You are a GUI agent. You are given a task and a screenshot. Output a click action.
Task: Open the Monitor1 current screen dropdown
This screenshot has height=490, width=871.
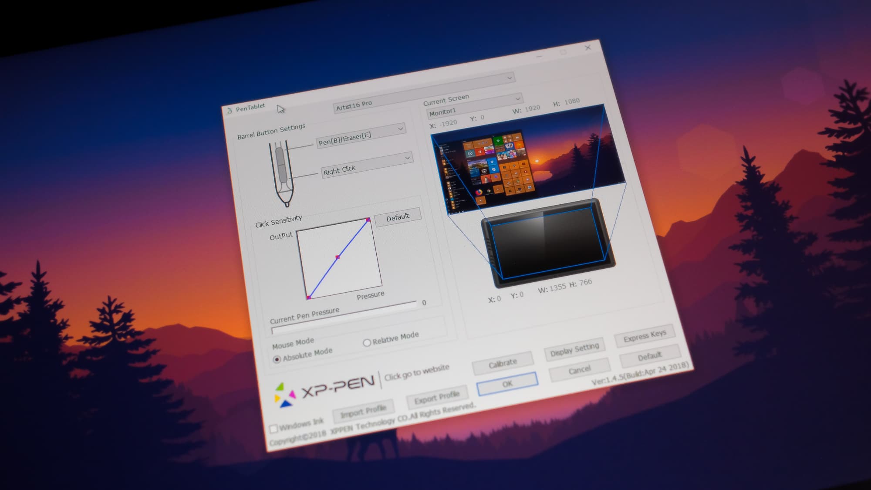click(474, 106)
